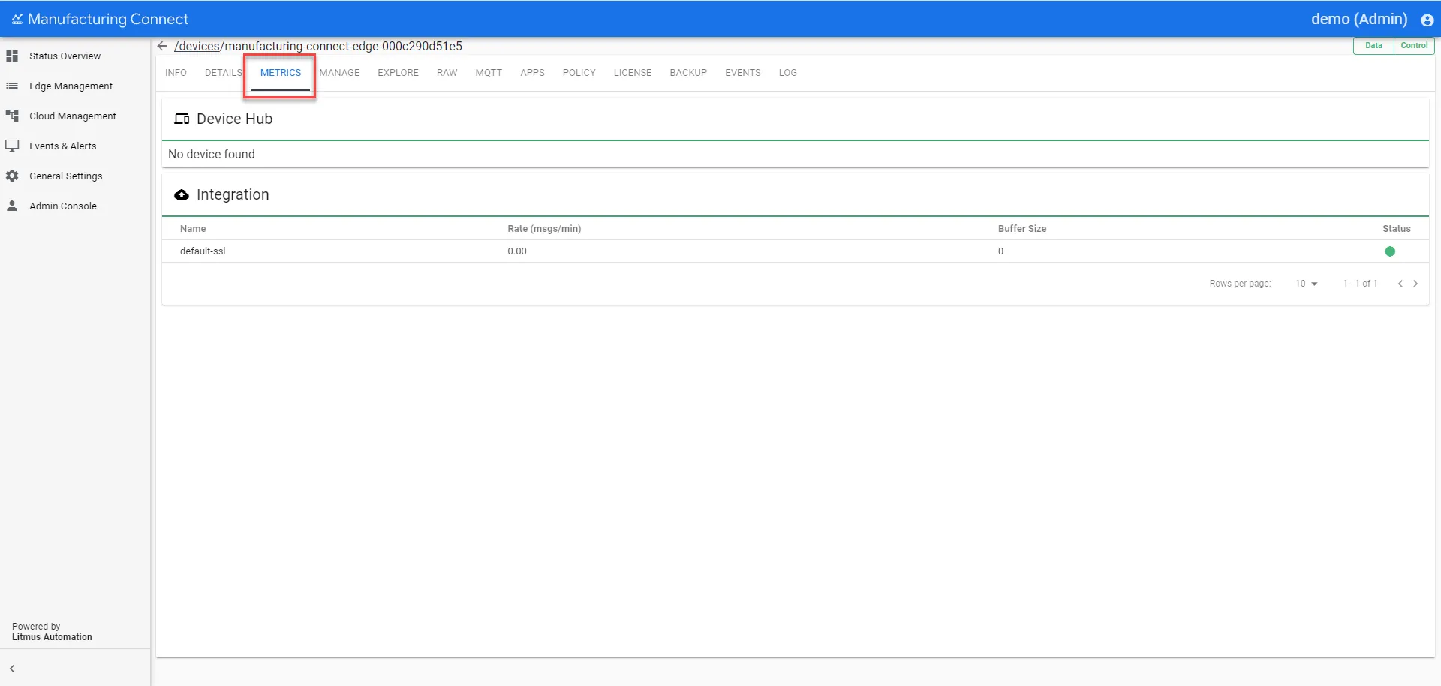Click the green status dot for default-ssl
This screenshot has width=1441, height=686.
click(1390, 251)
